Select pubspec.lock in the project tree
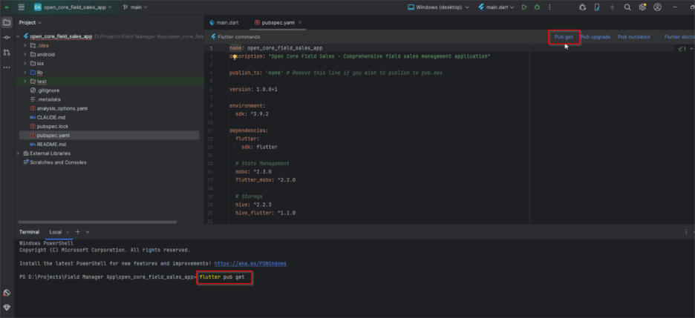695x318 pixels. point(52,127)
